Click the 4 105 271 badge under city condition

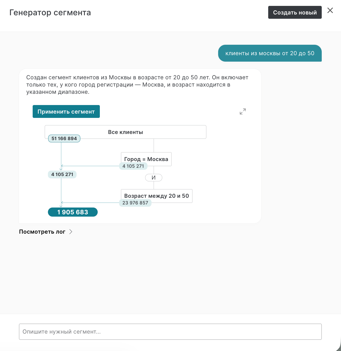[133, 166]
